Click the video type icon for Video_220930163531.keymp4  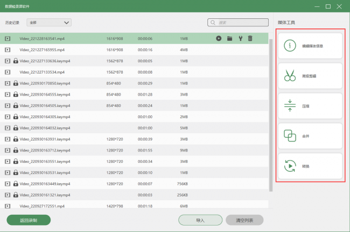[x=8, y=172]
